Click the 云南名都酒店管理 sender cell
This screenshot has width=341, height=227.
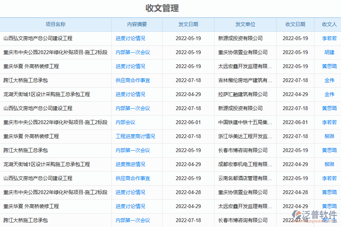click(x=245, y=178)
